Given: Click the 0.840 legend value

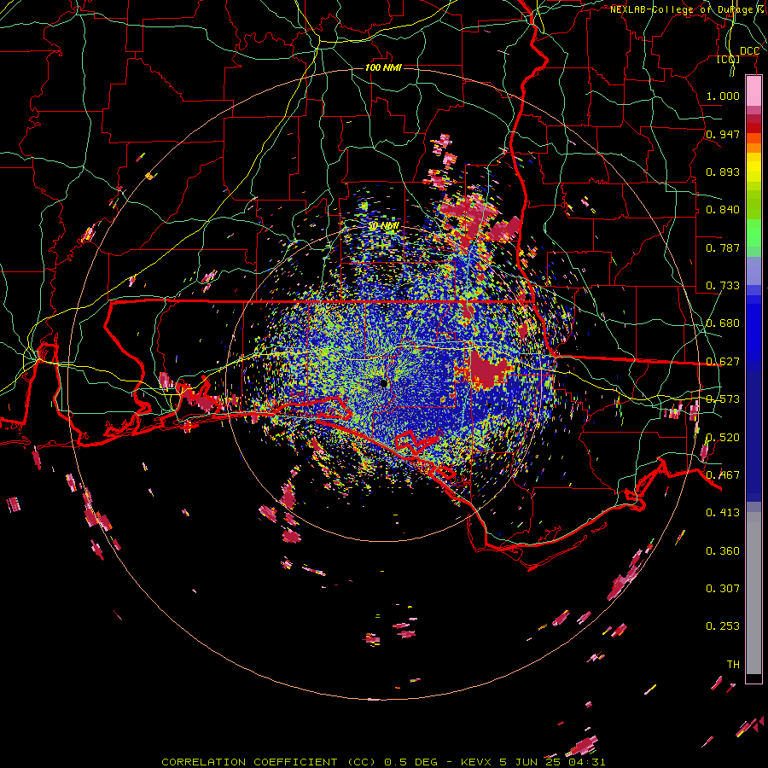Looking at the screenshot, I should tap(723, 210).
